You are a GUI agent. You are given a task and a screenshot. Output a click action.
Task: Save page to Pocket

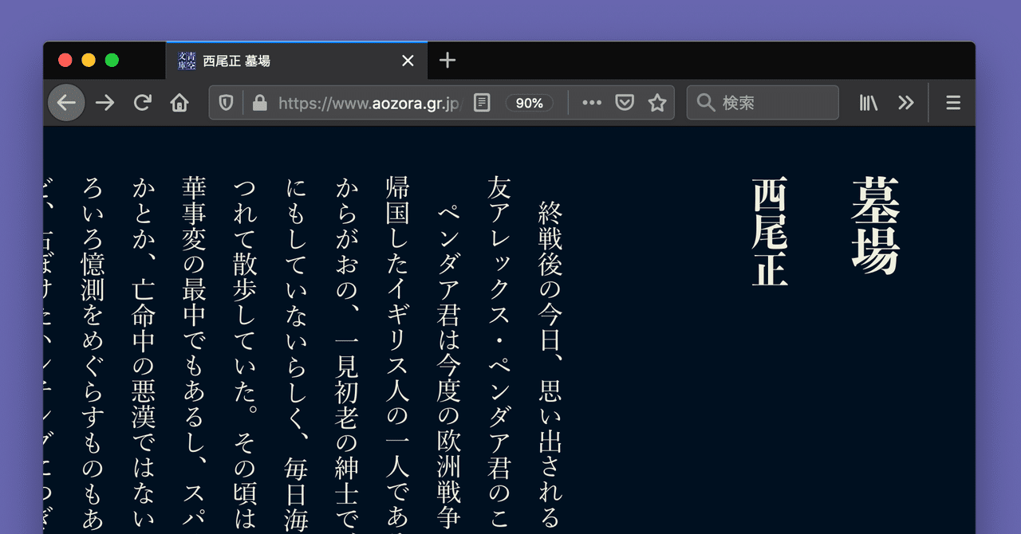(625, 103)
